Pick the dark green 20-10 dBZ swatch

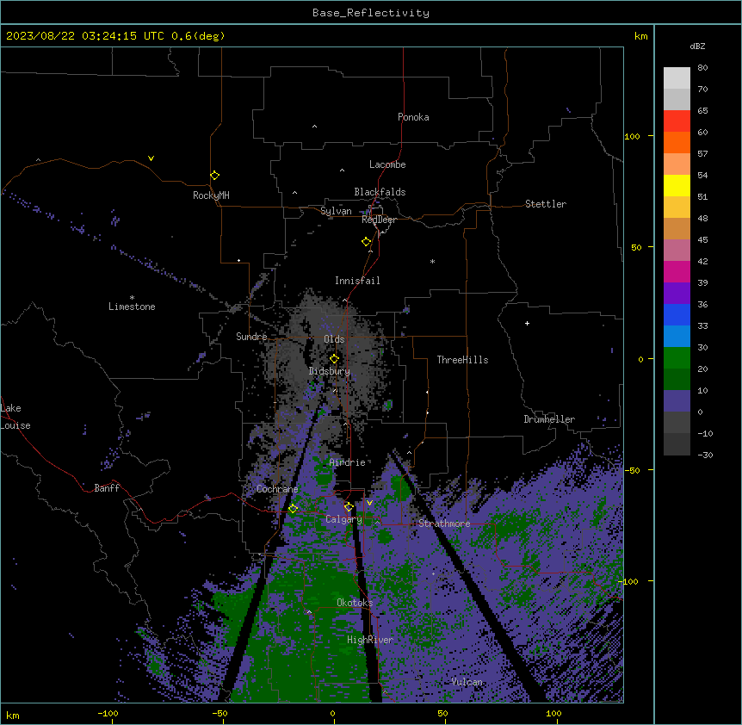tap(677, 379)
